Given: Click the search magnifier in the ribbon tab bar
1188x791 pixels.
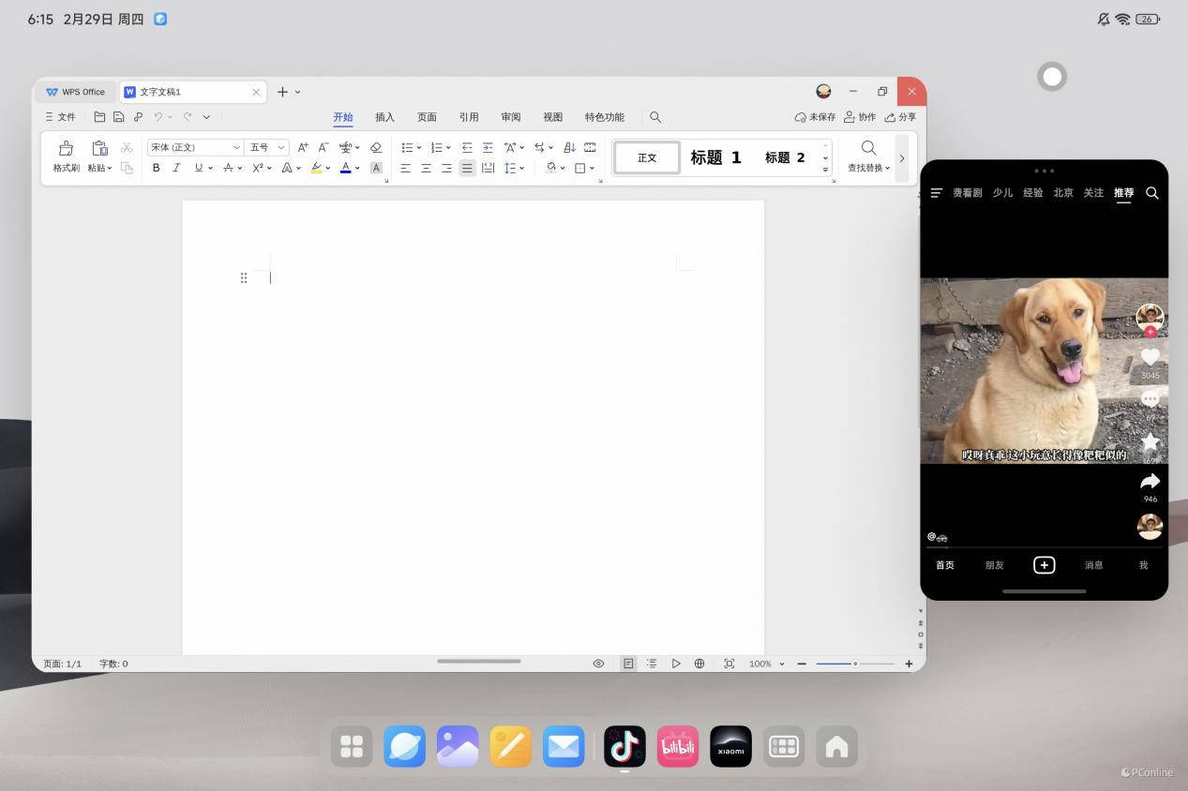Looking at the screenshot, I should 655,117.
